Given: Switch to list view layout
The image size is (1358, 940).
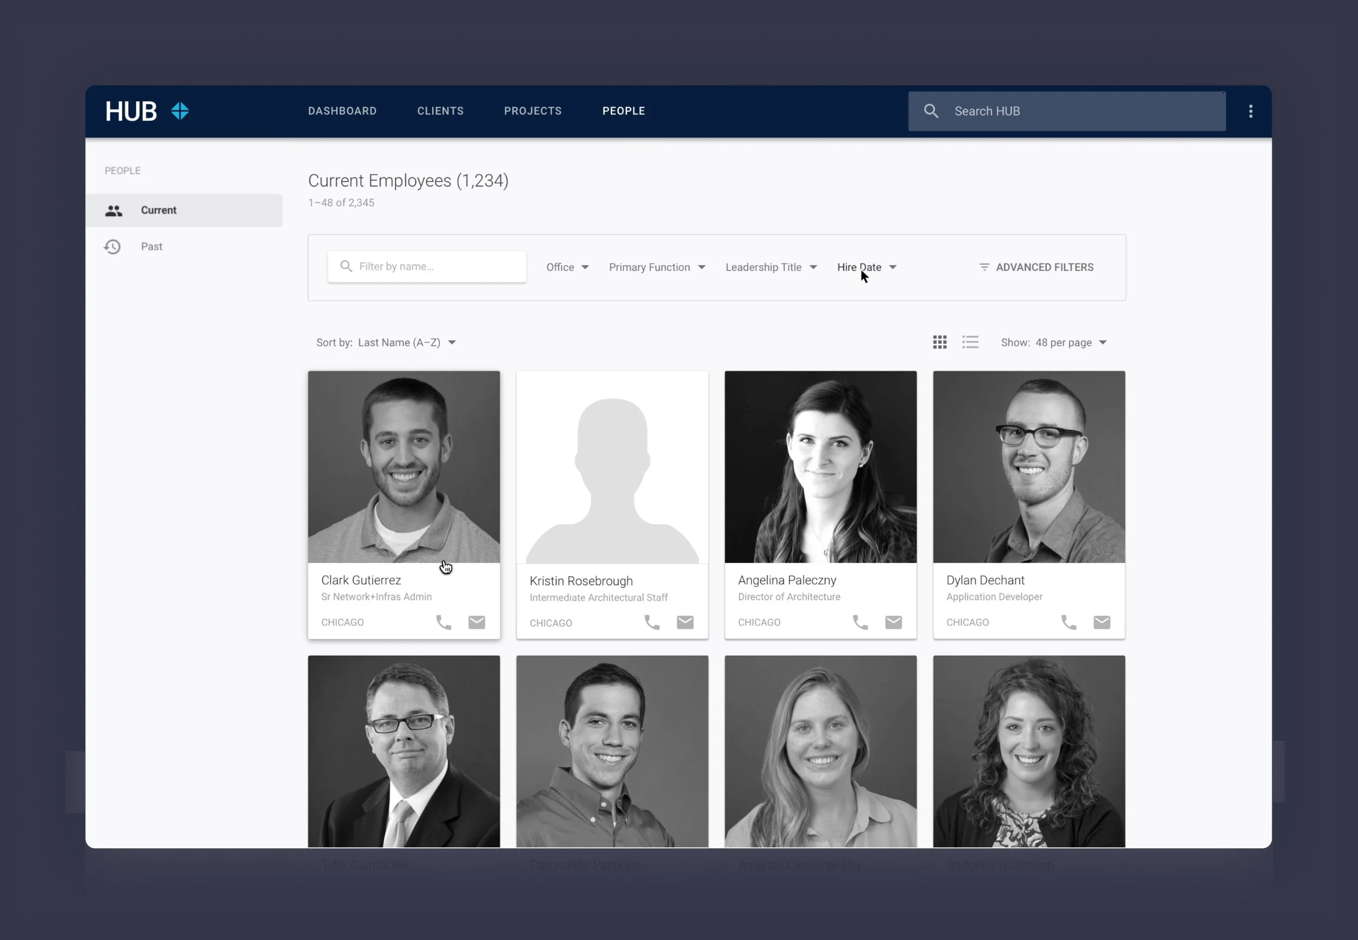Looking at the screenshot, I should pos(970,342).
